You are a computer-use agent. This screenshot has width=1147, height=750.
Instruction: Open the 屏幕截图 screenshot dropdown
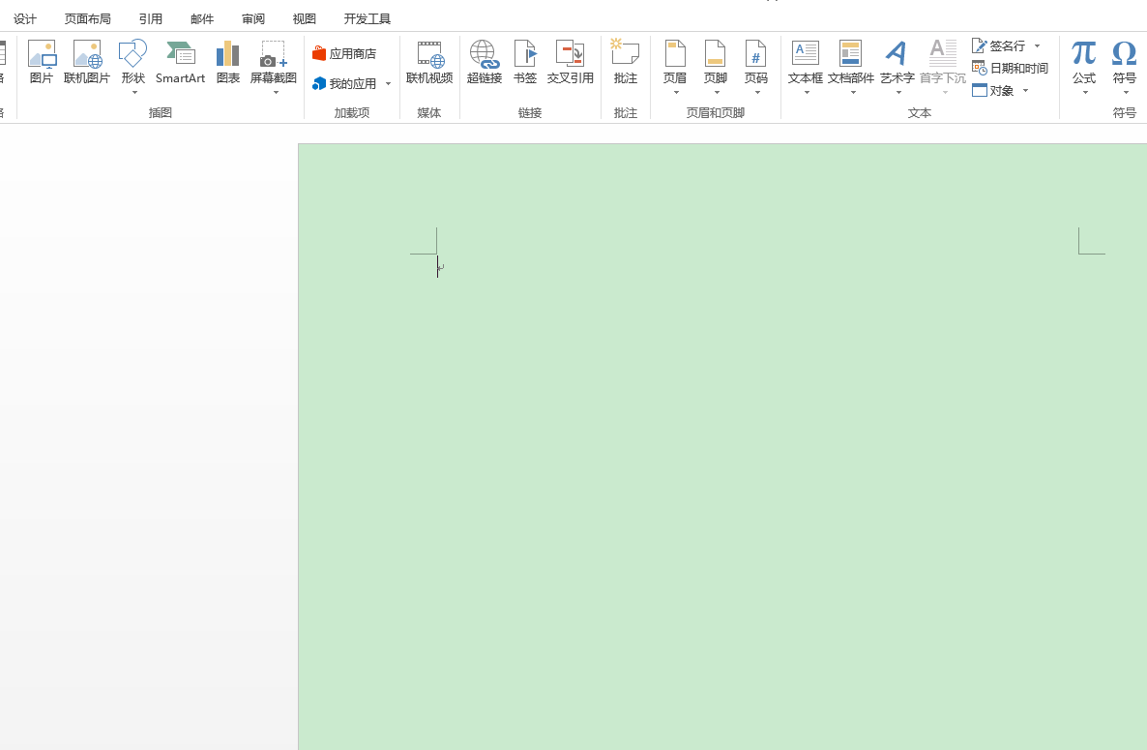(274, 68)
